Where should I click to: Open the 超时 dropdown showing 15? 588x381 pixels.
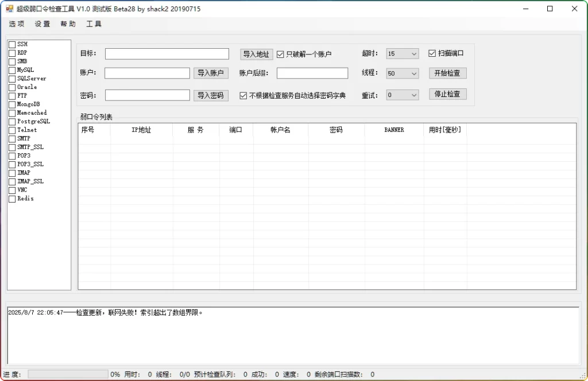403,54
